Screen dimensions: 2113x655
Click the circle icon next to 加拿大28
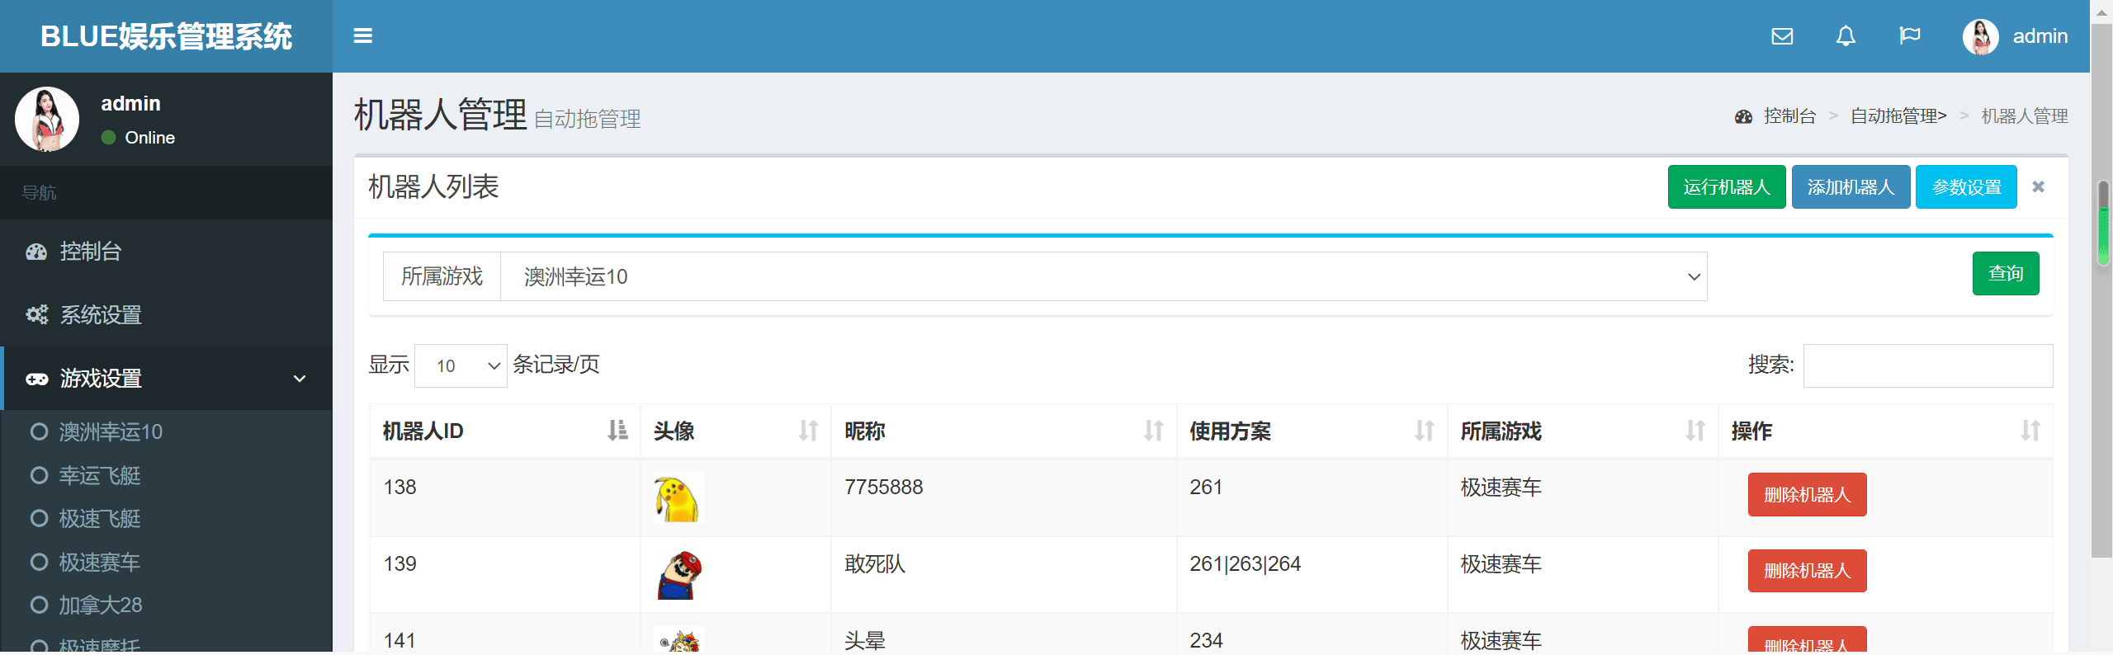[39, 605]
